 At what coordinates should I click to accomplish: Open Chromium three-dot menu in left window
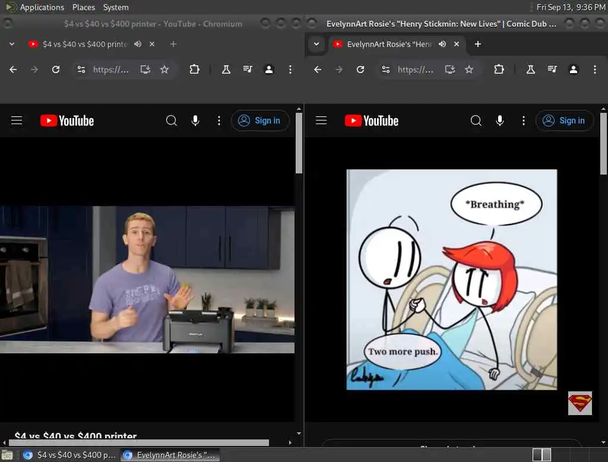[x=290, y=69]
